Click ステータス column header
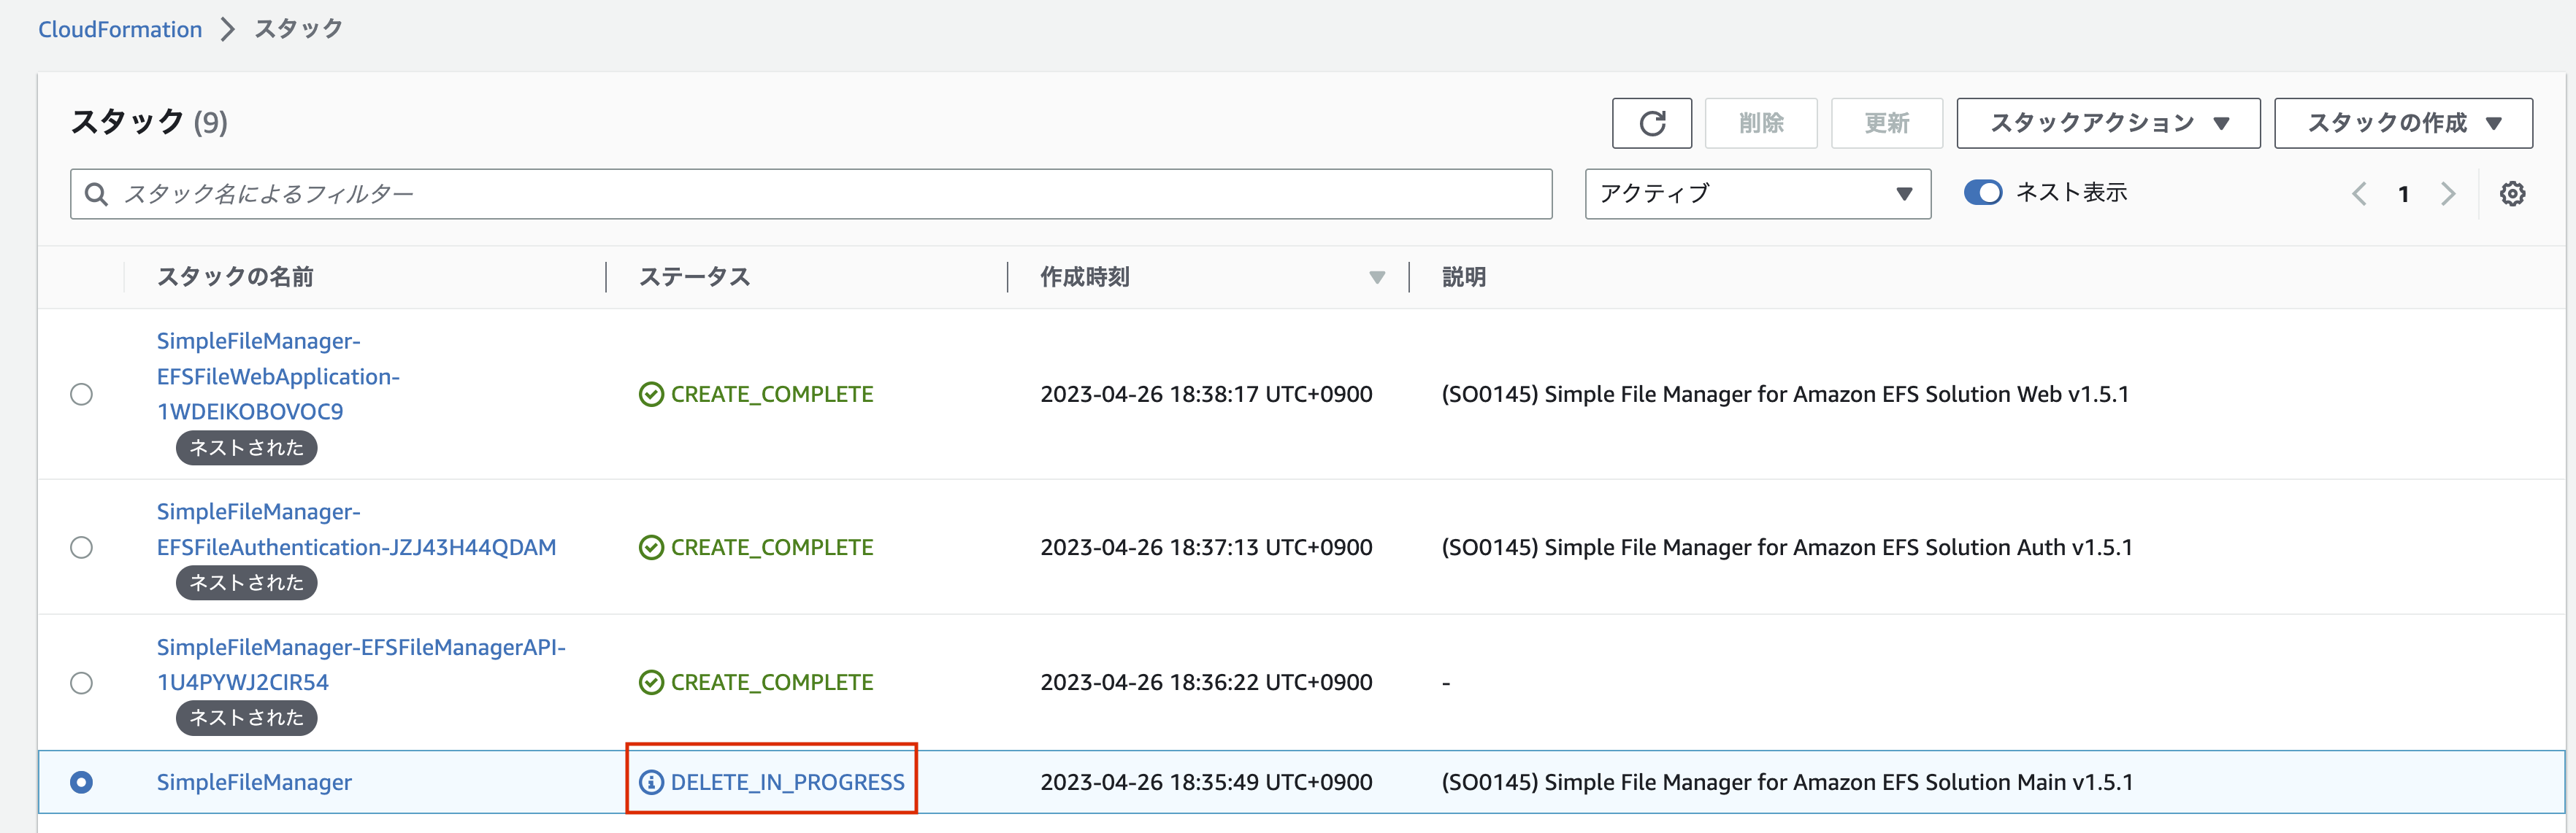The image size is (2576, 833). [694, 276]
